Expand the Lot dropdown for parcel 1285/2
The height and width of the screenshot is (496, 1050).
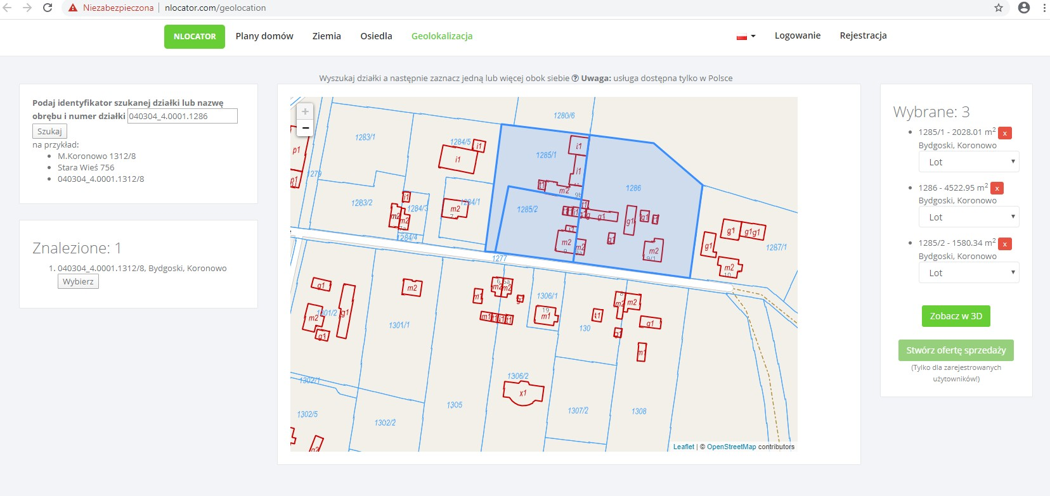969,273
